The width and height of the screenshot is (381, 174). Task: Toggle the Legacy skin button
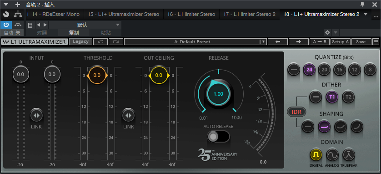(80, 41)
